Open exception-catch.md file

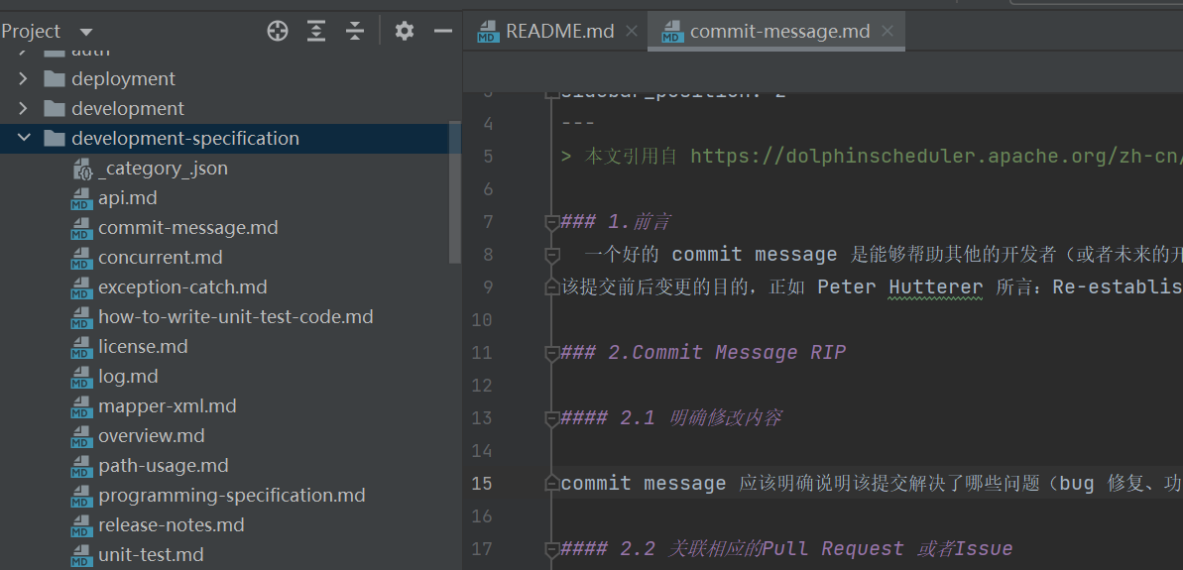pyautogui.click(x=182, y=287)
